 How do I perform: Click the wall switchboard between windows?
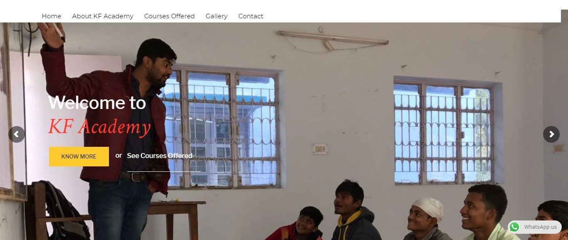click(320, 149)
